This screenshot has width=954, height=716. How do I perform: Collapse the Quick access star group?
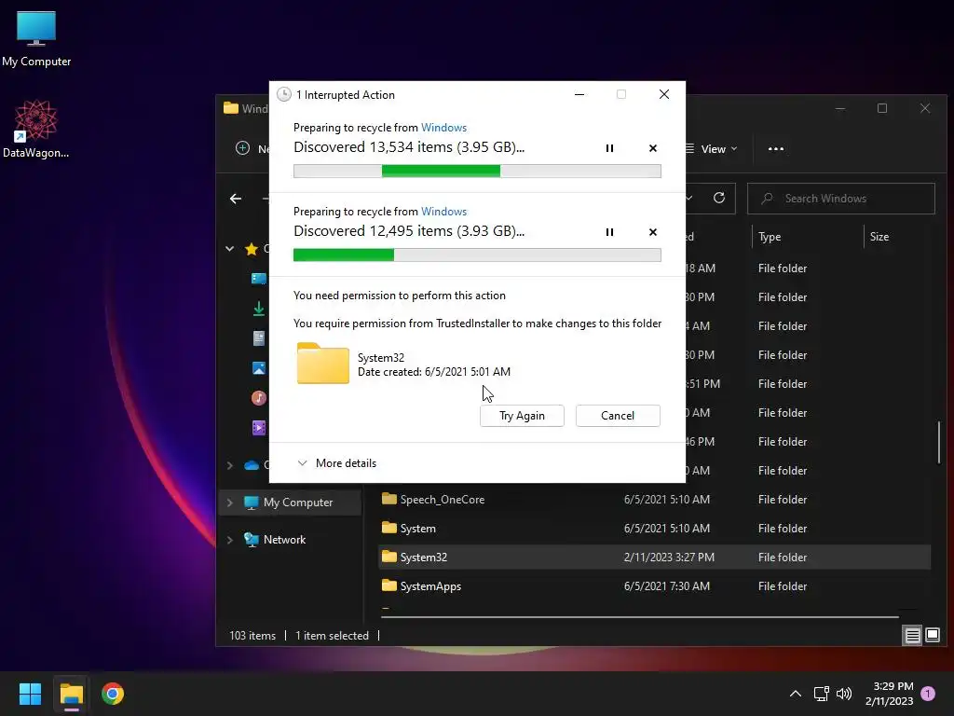(229, 248)
